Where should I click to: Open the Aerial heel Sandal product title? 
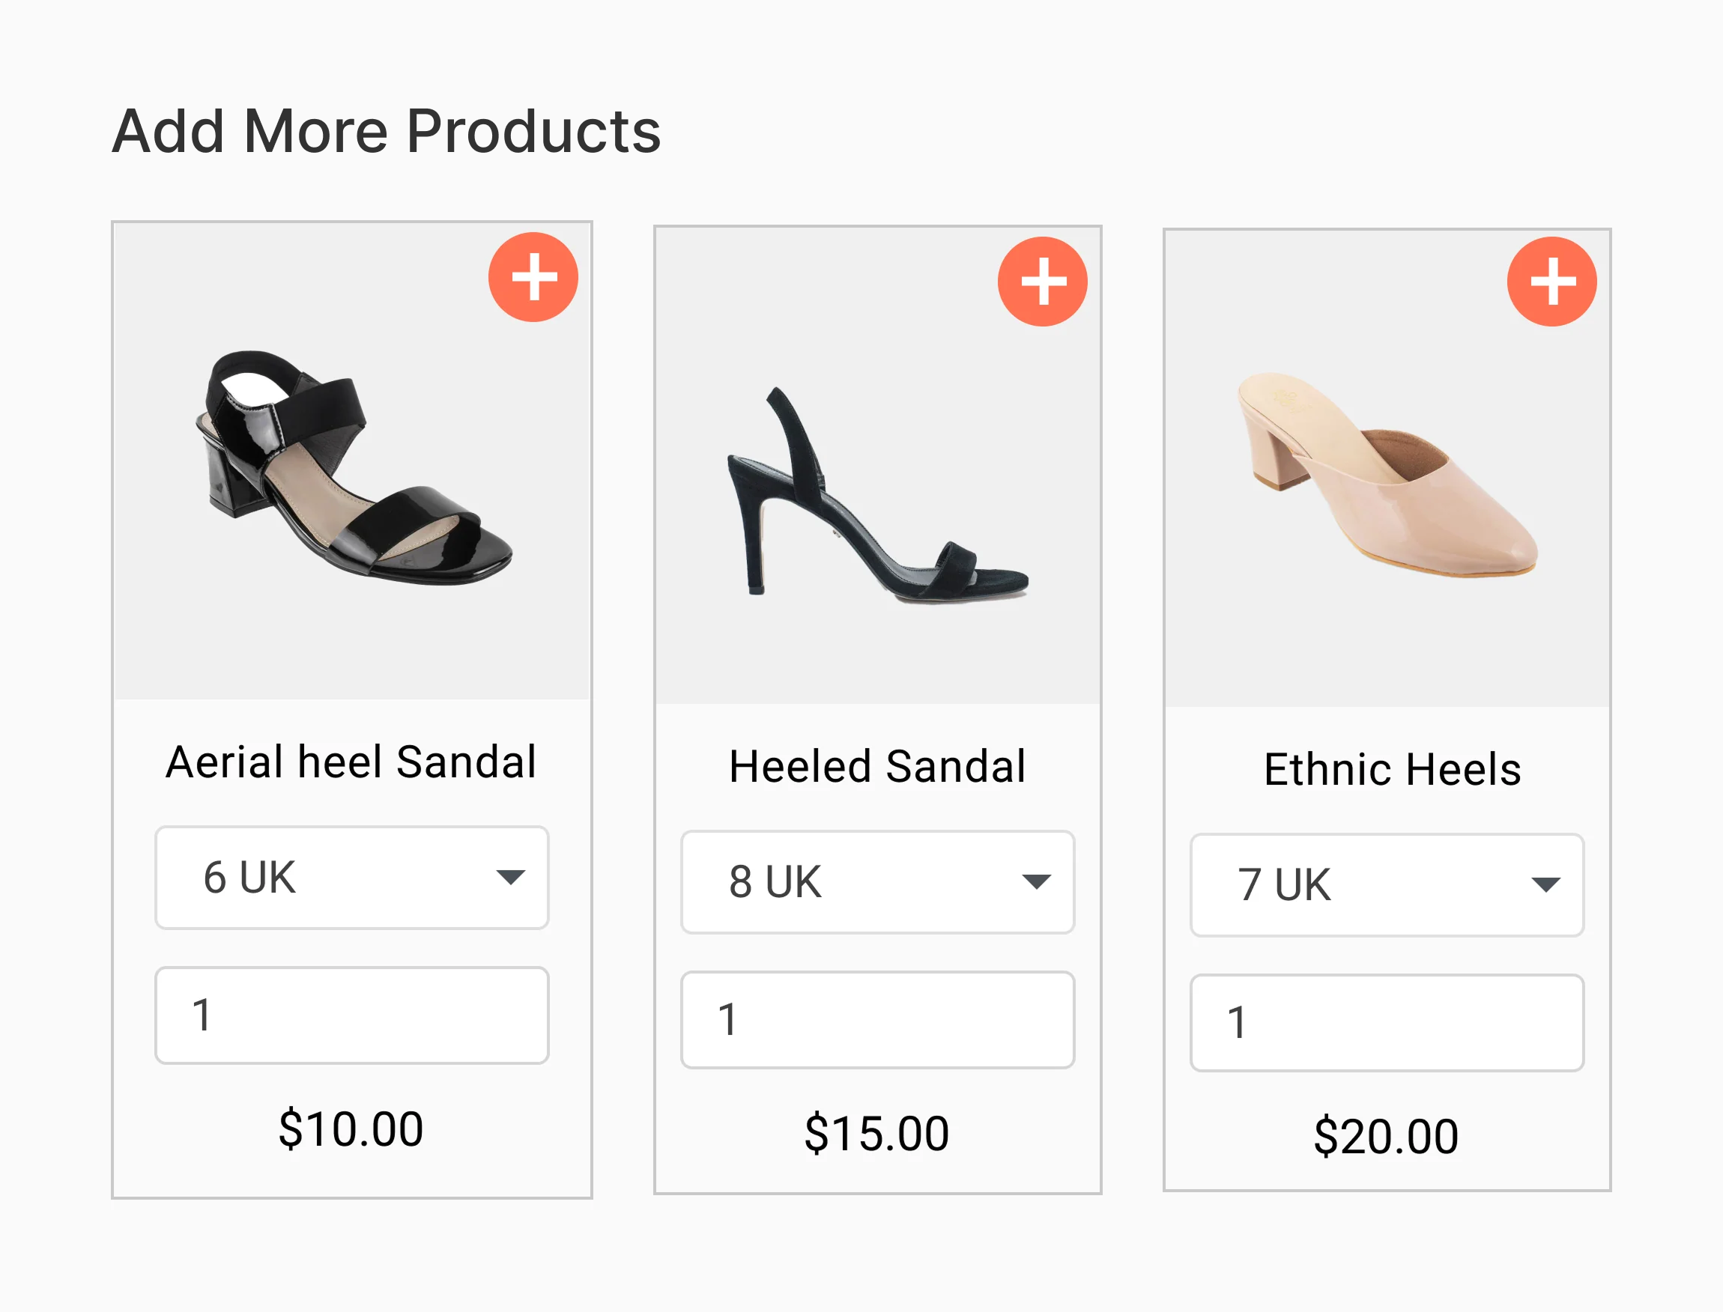coord(351,762)
